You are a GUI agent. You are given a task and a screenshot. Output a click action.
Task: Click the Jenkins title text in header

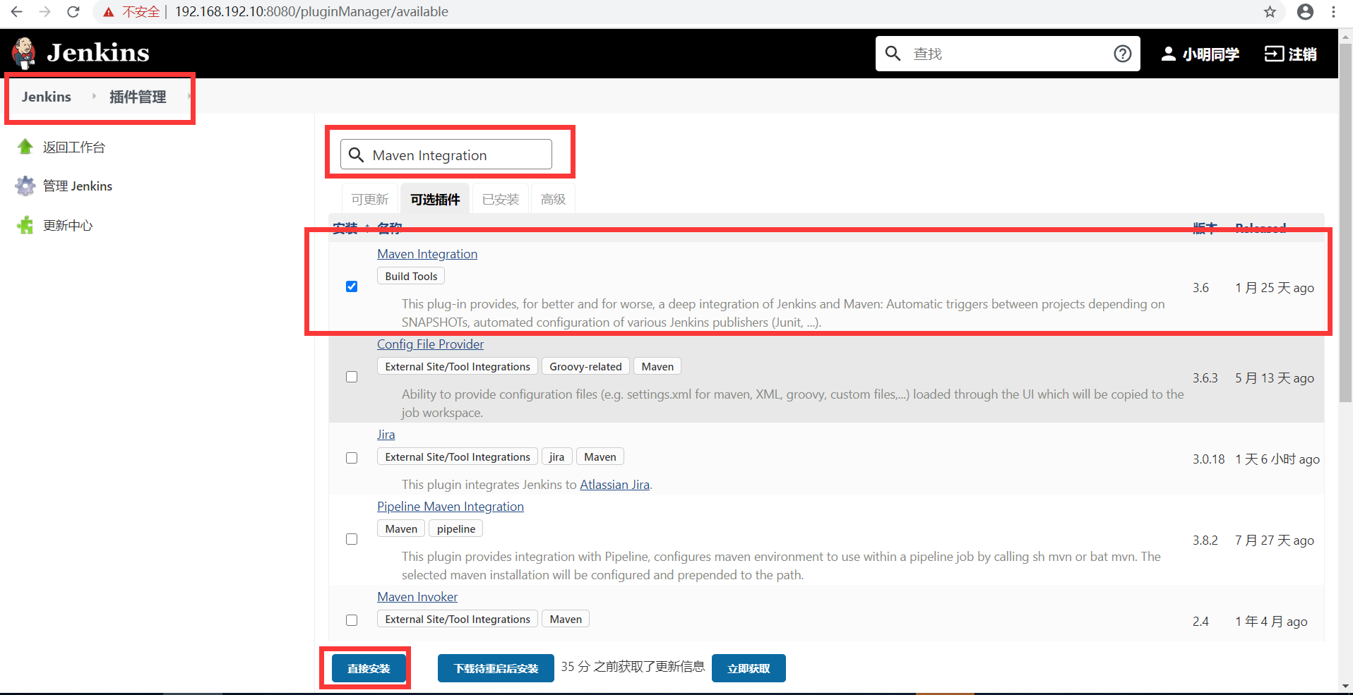pyautogui.click(x=98, y=53)
